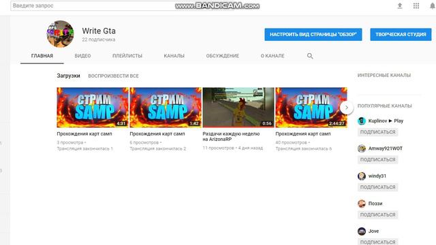Viewport: 436px width, 245px height.
Task: Open the 1:42 СТРИМ SAMP video thumbnail
Action: click(x=166, y=108)
